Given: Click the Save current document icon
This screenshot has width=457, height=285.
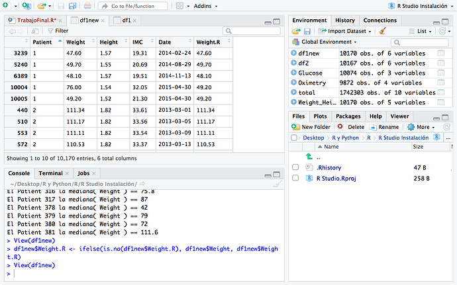Looking at the screenshot, I should [61, 6].
